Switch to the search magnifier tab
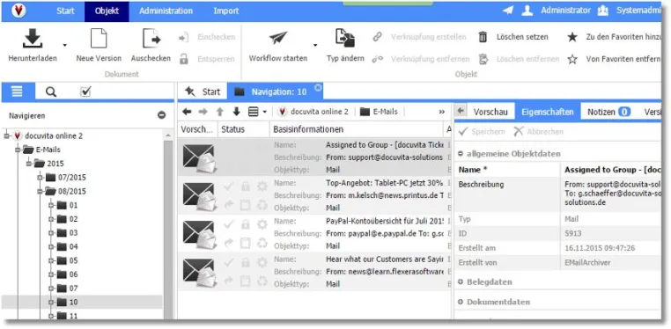 [x=51, y=91]
